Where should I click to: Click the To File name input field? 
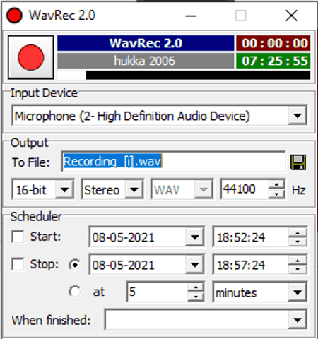tap(173, 162)
